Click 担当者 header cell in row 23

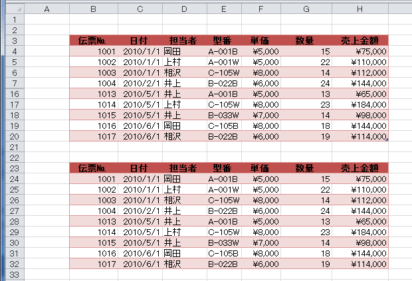pyautogui.click(x=183, y=168)
